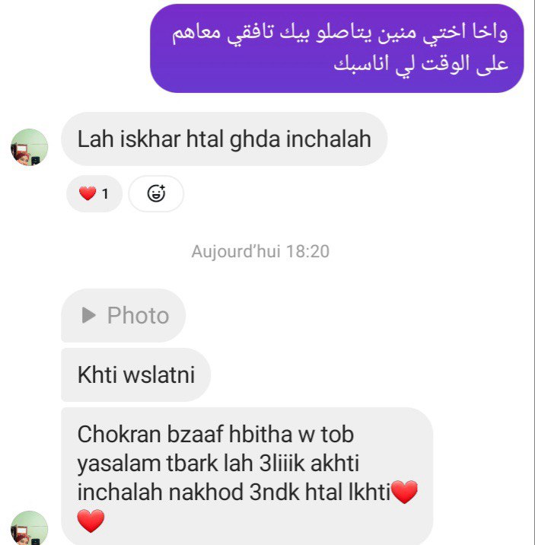Click the heart emoji on the last line

[x=91, y=521]
